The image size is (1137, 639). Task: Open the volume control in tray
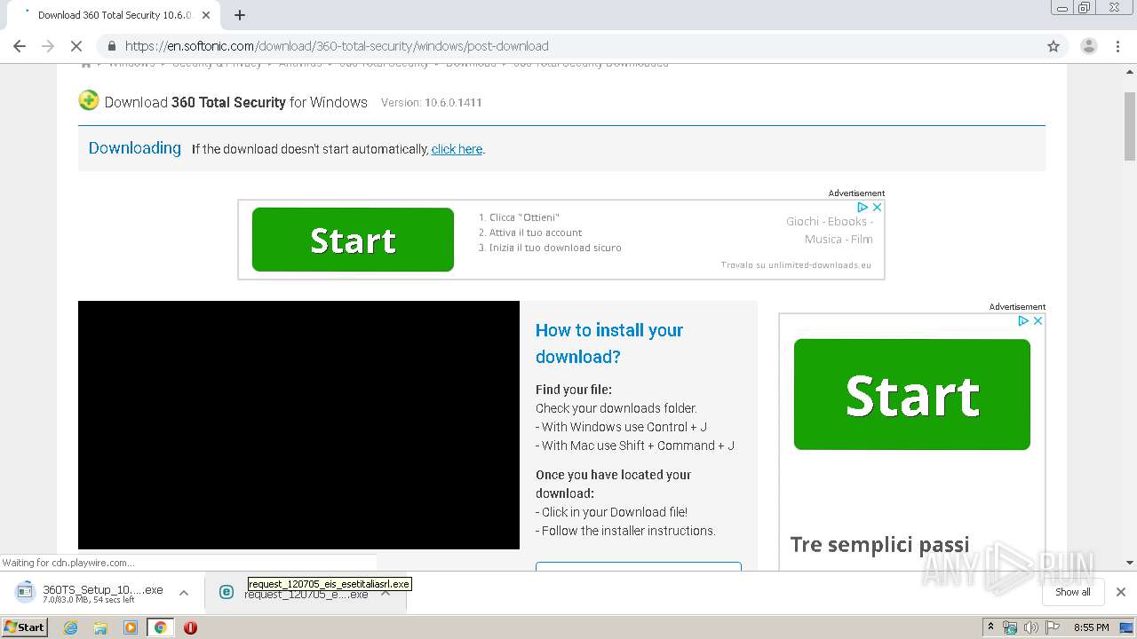pos(1031,627)
